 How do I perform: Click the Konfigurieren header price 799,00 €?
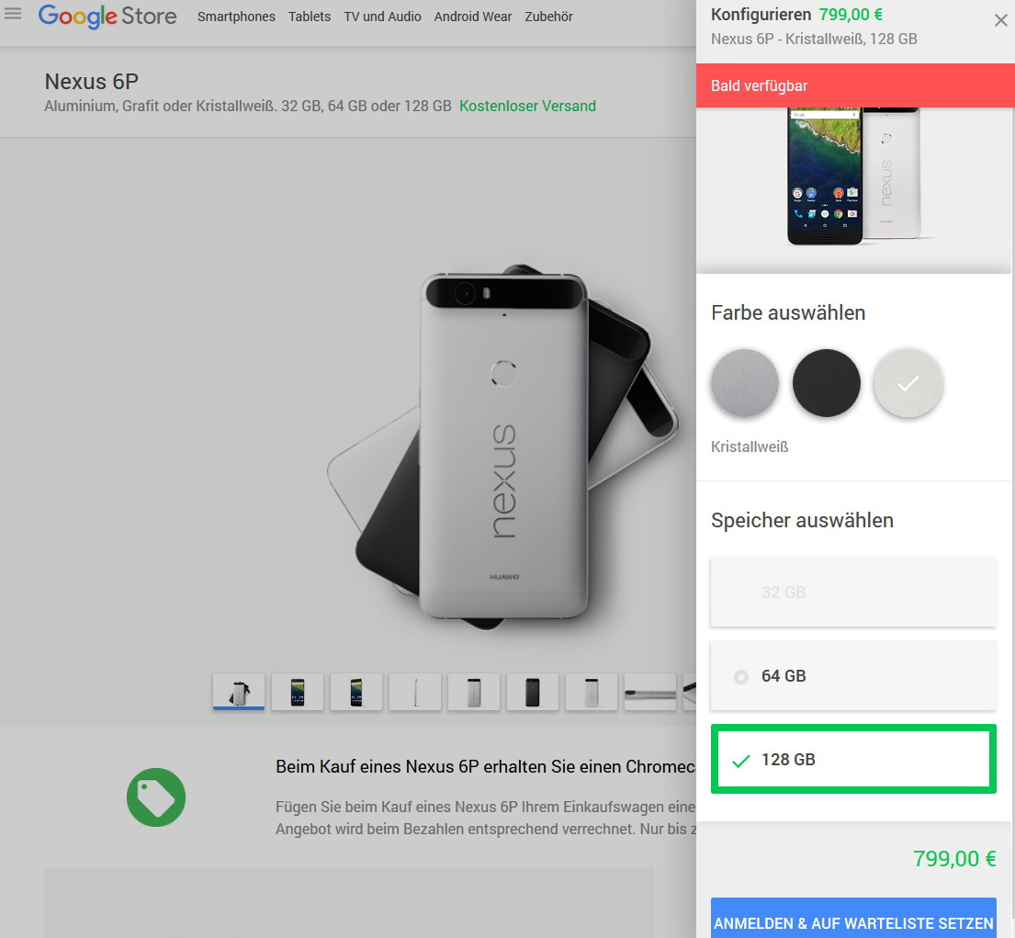(x=851, y=15)
